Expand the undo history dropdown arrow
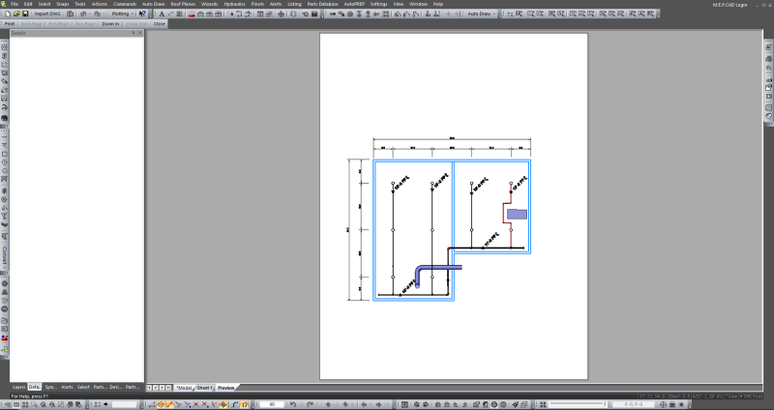 coord(91,14)
